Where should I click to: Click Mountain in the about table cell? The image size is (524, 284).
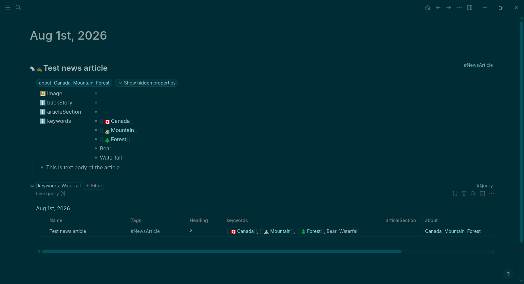[454, 231]
